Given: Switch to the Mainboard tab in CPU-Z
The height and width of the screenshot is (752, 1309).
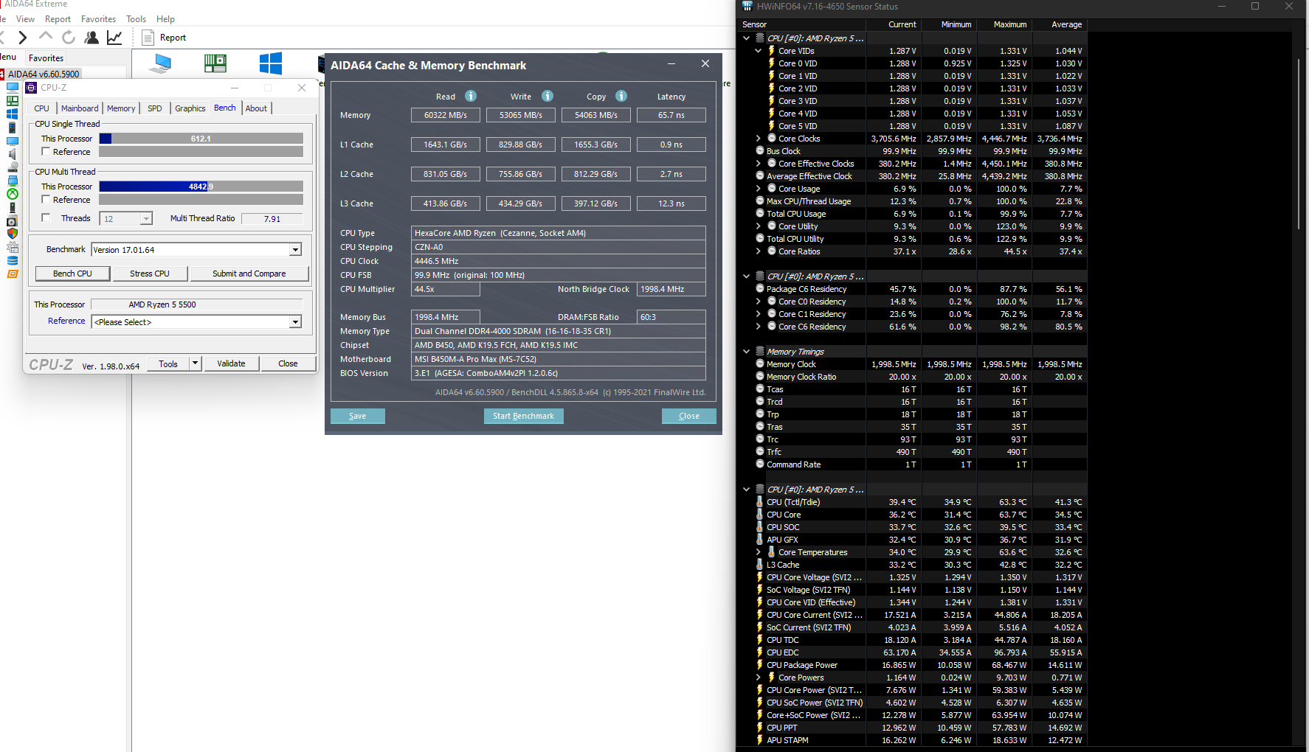Looking at the screenshot, I should tap(80, 108).
